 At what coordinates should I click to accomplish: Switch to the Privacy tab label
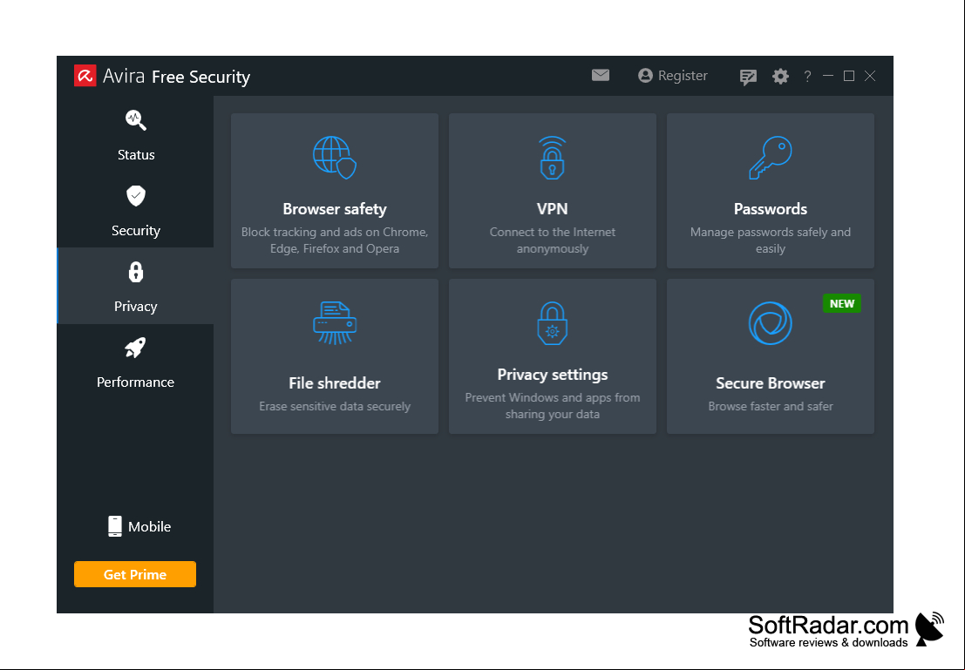pyautogui.click(x=135, y=307)
